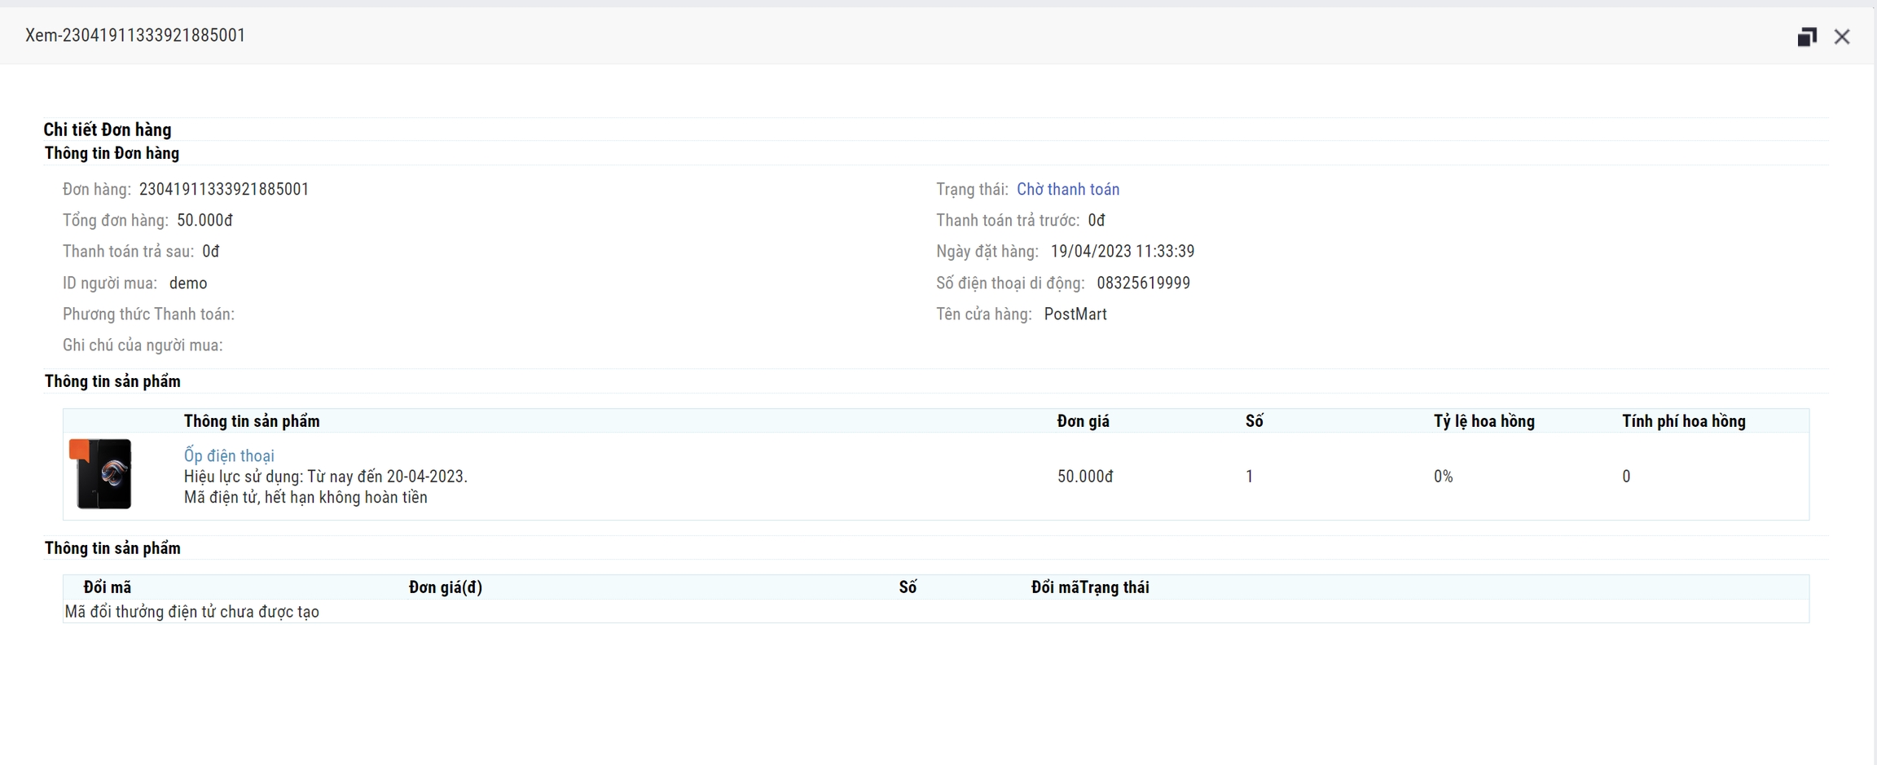The height and width of the screenshot is (765, 1877).
Task: Click the Tính phí hoa hồng column header
Action: coord(1683,421)
